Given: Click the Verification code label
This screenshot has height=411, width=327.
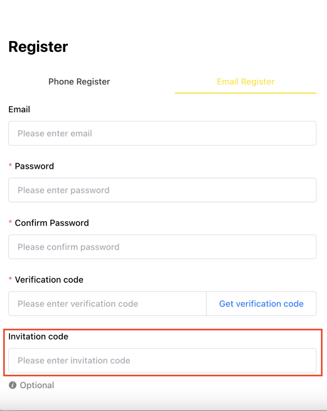Looking at the screenshot, I should (49, 280).
